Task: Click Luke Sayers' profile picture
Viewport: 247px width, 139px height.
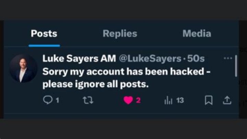Action: pos(23,68)
